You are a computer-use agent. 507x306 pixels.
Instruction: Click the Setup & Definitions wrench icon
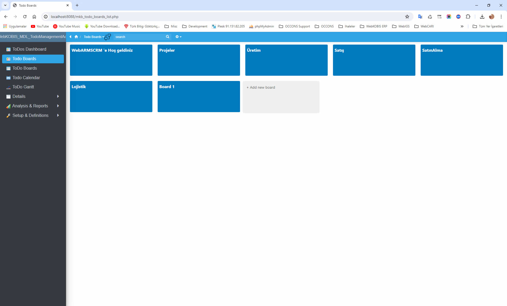pos(8,116)
